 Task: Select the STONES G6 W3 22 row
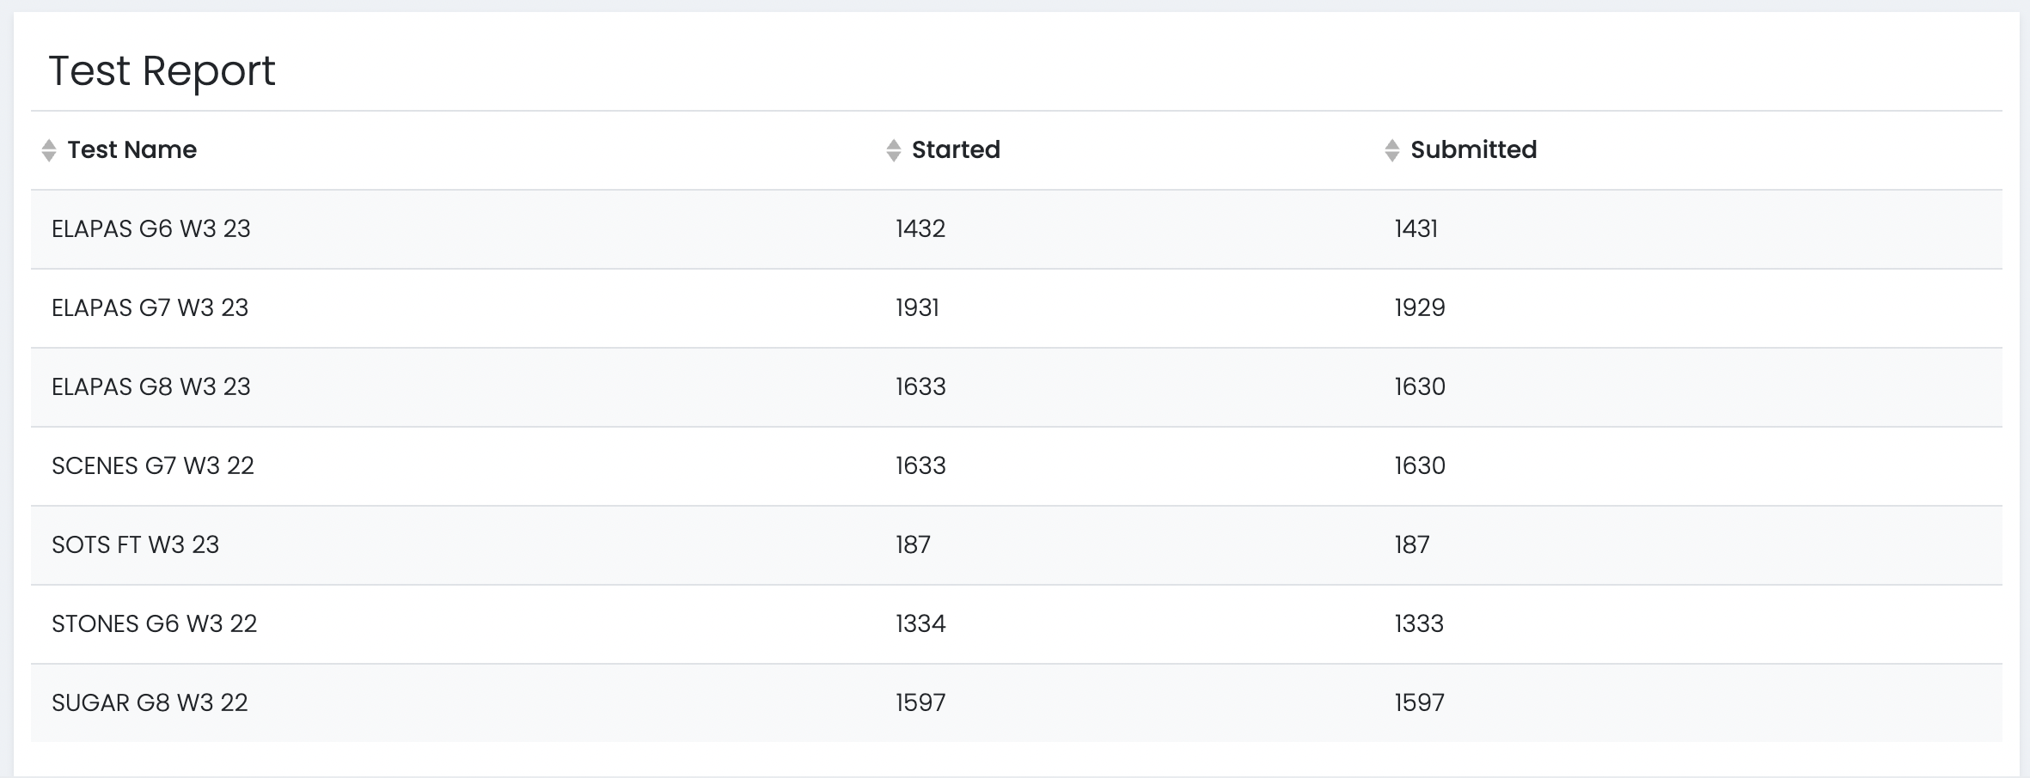155,624
